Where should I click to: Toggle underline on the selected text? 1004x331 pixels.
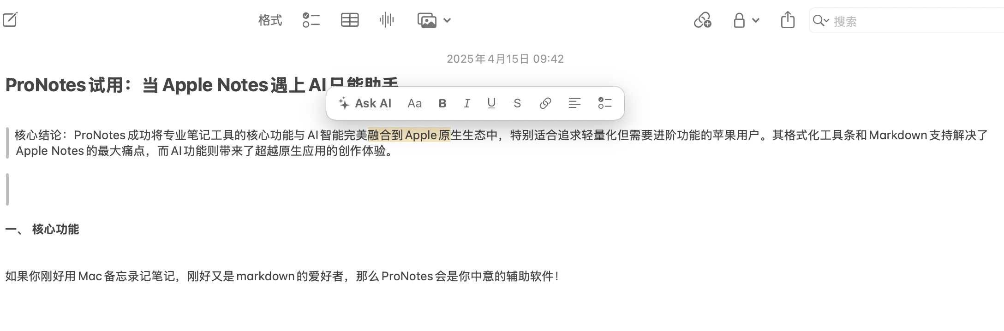click(491, 103)
